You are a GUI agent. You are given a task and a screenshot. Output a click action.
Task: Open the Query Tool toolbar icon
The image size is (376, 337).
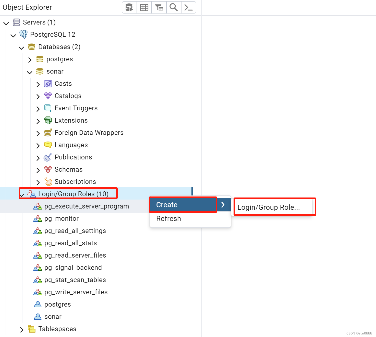tap(129, 7)
